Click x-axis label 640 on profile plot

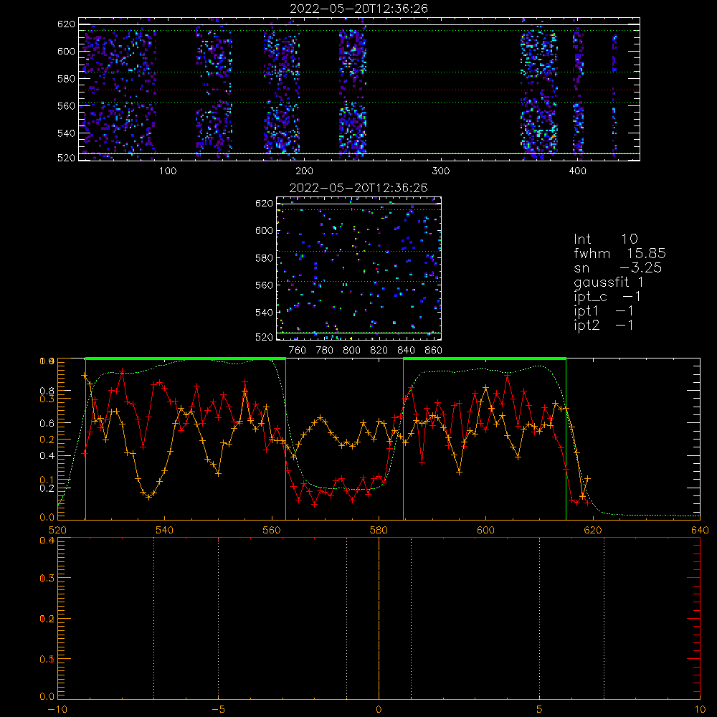pos(700,530)
